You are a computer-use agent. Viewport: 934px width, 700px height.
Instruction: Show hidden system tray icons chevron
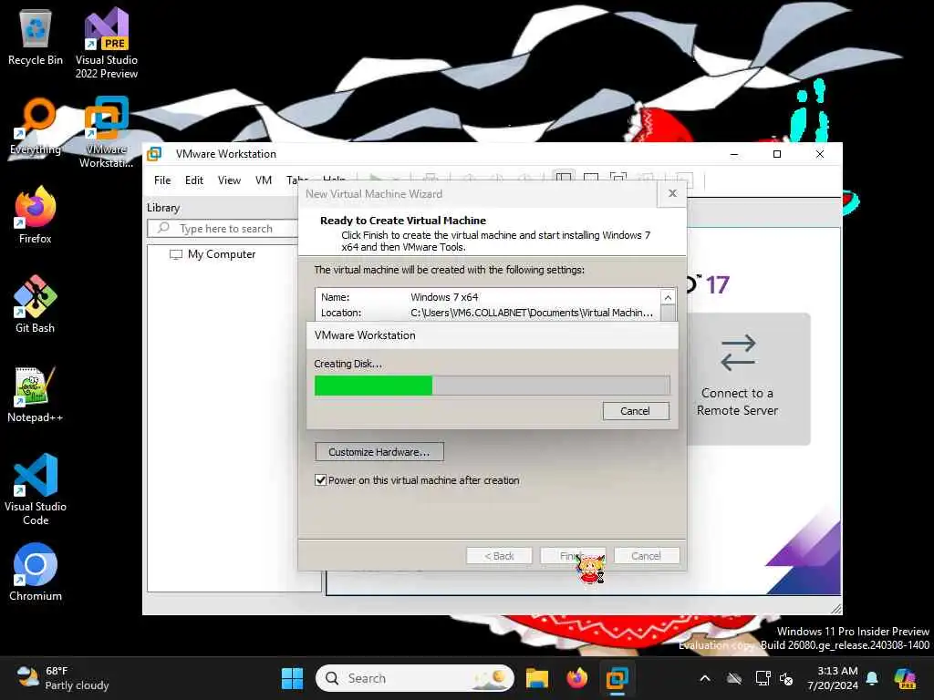pyautogui.click(x=705, y=678)
